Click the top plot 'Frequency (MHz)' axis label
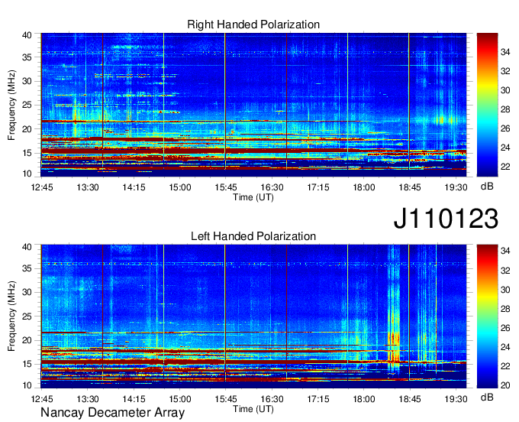Image resolution: width=519 pixels, height=422 pixels. point(11,105)
